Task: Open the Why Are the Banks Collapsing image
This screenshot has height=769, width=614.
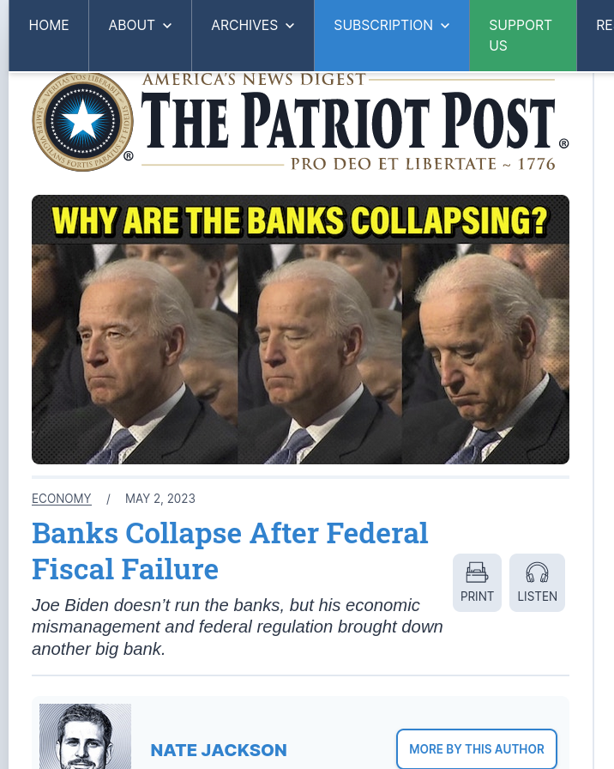Action: (300, 330)
